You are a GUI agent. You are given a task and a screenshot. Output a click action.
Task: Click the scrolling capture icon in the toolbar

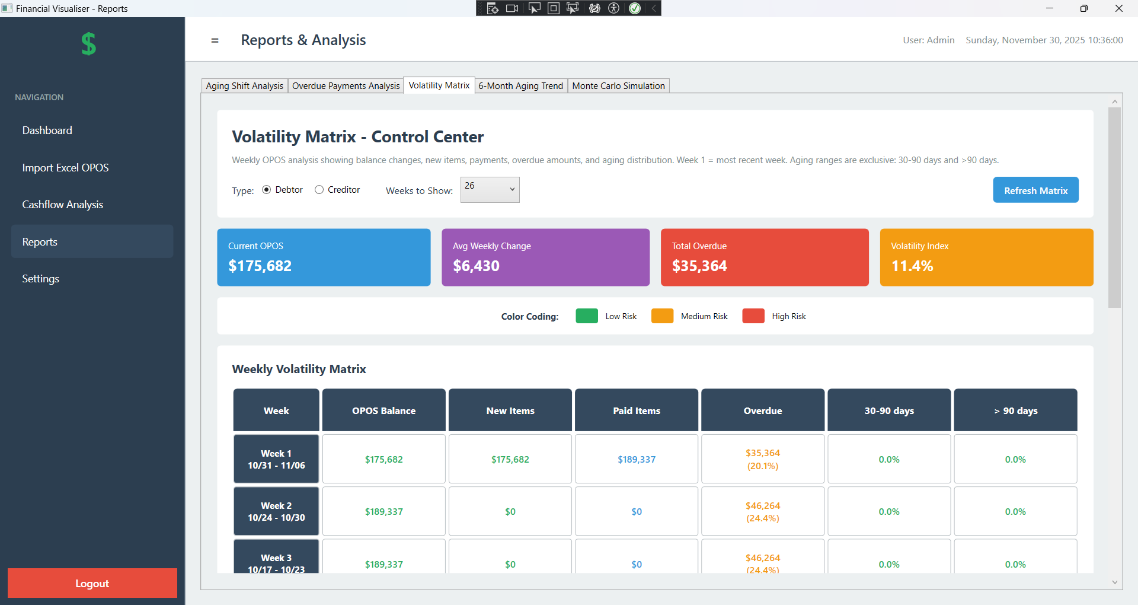(x=573, y=8)
